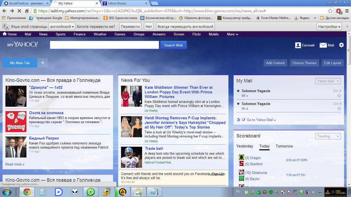This screenshot has width=351, height=197.
Task: Open Calculator from the taskbar
Action: click(x=43, y=192)
